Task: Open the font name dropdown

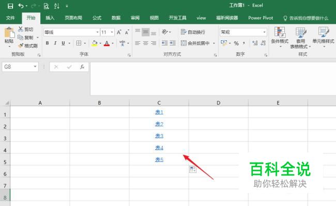Action: [x=97, y=32]
